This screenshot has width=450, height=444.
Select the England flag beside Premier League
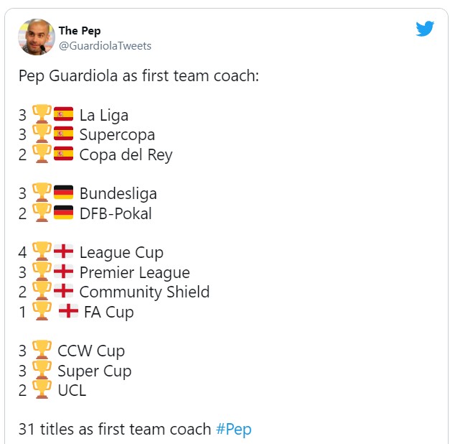(64, 272)
